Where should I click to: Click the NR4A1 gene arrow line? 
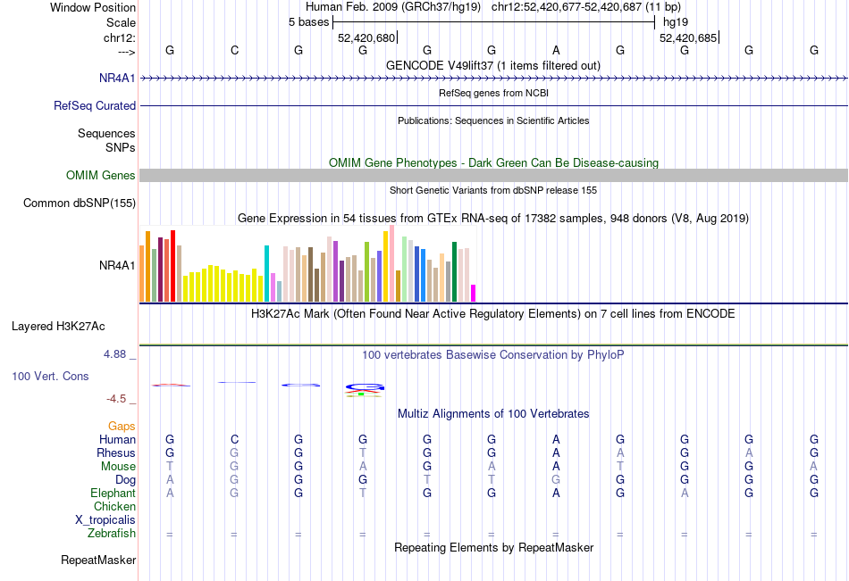click(493, 79)
